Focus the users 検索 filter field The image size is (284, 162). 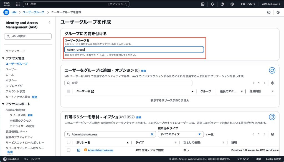(128, 83)
